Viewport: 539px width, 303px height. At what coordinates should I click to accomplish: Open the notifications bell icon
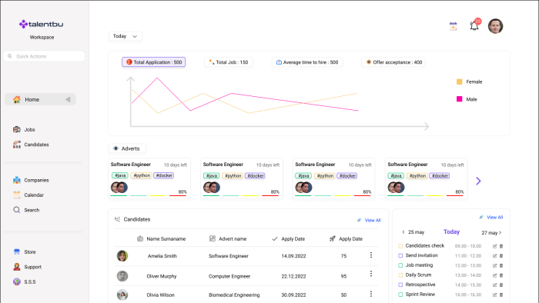tap(474, 25)
